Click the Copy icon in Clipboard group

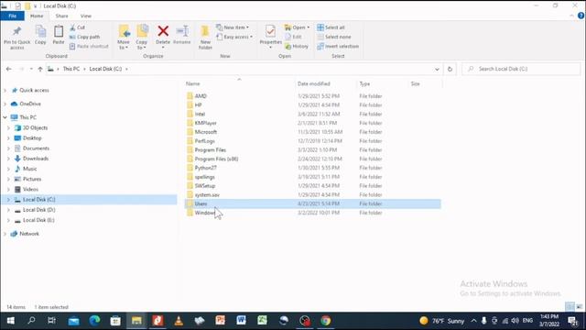[x=40, y=31]
